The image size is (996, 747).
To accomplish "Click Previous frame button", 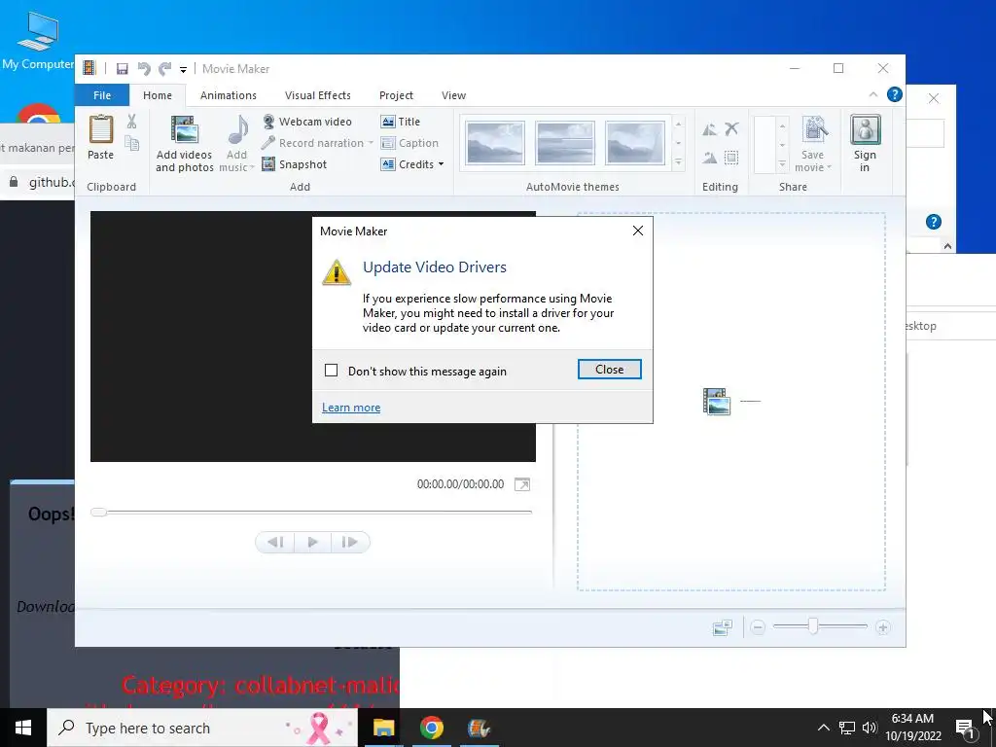I will 275,542.
